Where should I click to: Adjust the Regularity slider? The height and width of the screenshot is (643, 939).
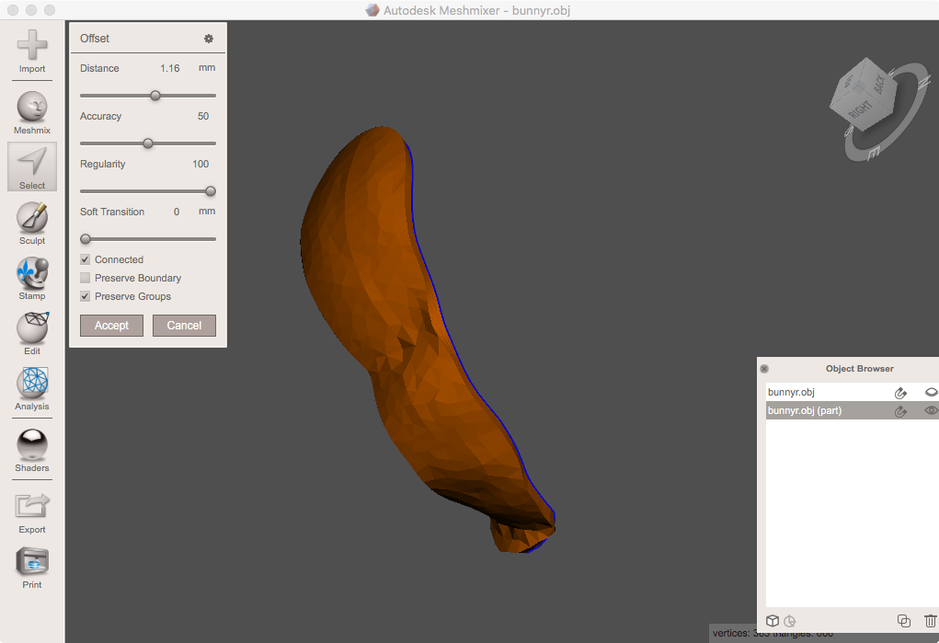(210, 191)
